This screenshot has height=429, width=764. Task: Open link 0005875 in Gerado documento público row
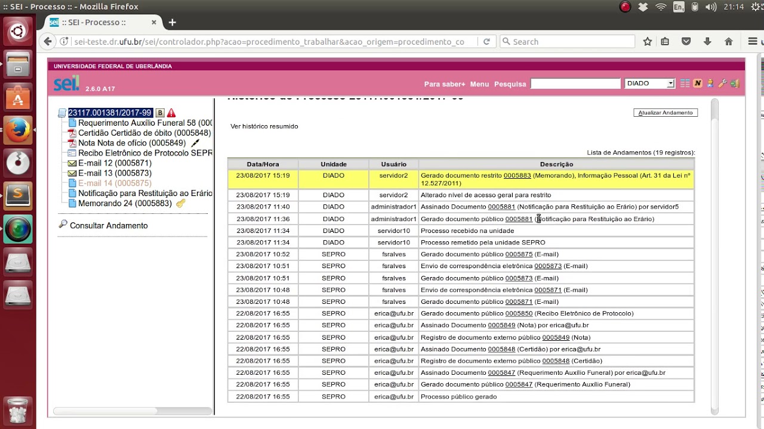(x=519, y=254)
